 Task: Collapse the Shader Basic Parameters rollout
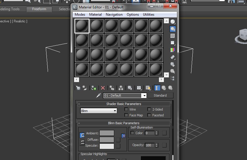point(123,104)
